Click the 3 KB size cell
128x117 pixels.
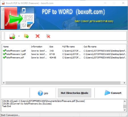click(x=51, y=51)
